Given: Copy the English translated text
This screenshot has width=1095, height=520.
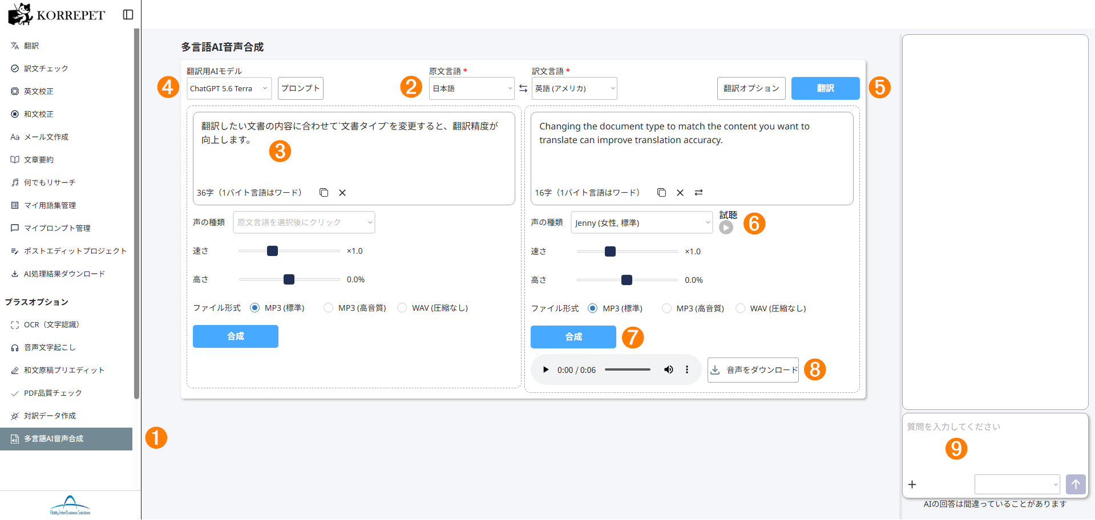Looking at the screenshot, I should pyautogui.click(x=661, y=193).
